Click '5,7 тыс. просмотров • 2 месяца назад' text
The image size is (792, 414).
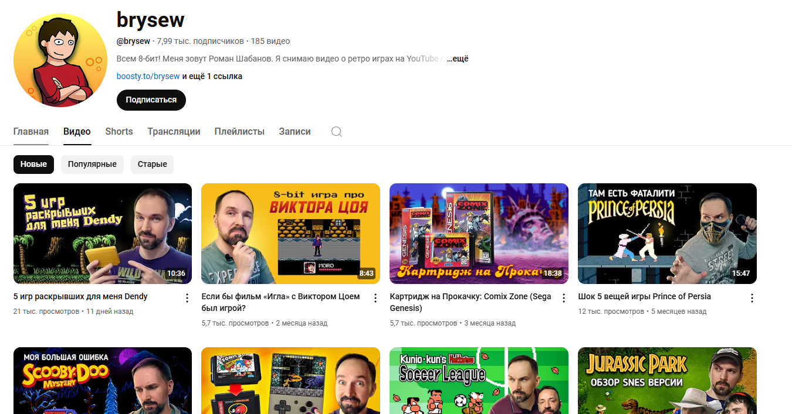pos(265,323)
